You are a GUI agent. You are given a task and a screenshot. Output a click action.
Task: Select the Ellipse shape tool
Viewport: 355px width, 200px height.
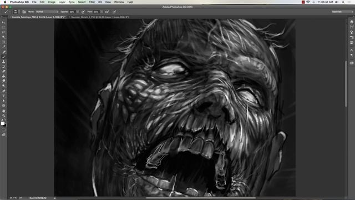4,106
